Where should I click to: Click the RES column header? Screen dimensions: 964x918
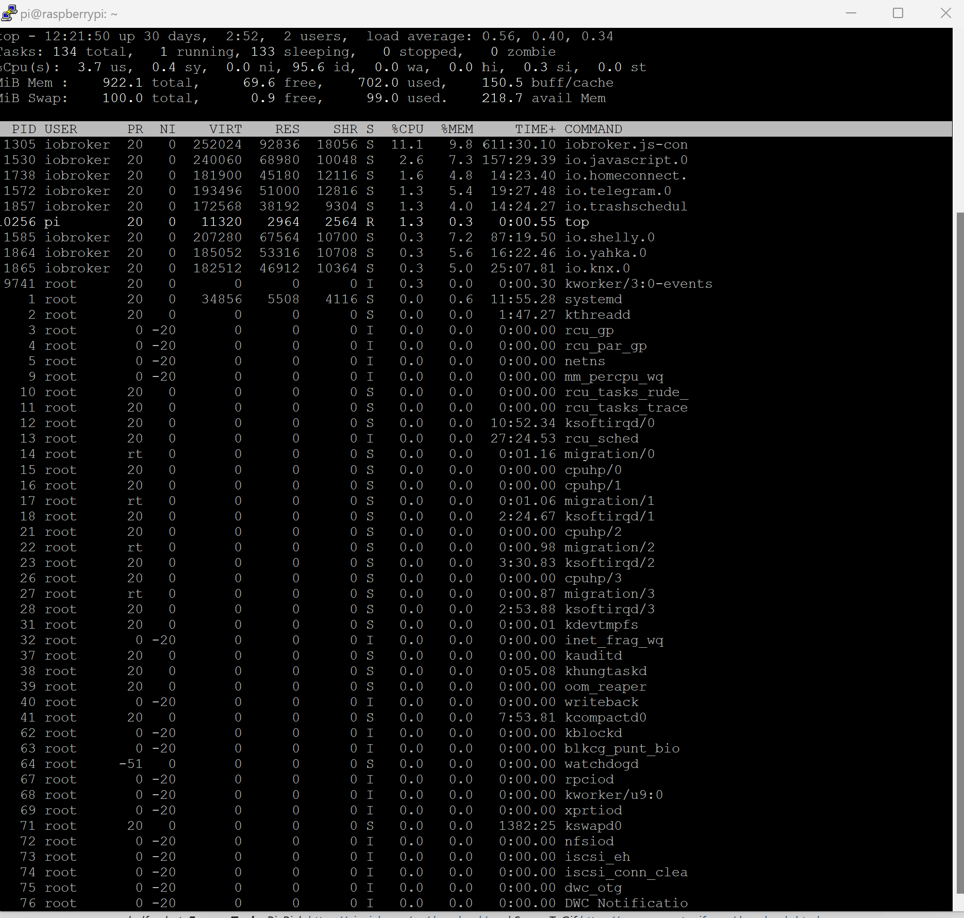(x=287, y=129)
